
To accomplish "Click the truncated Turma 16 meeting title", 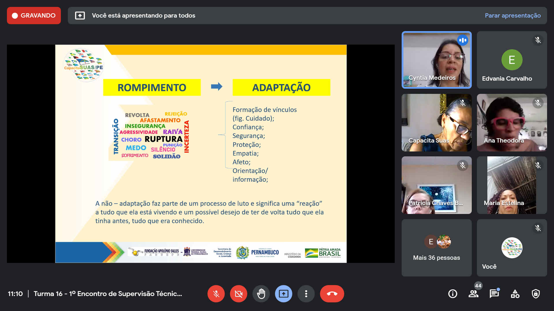I will pyautogui.click(x=108, y=294).
